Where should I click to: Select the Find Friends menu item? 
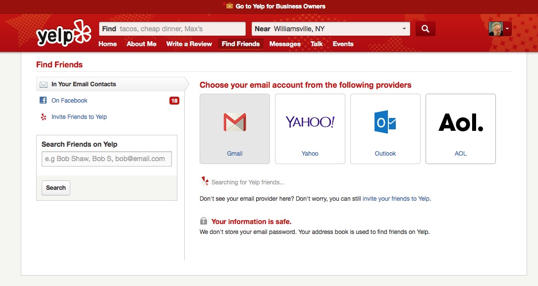[x=241, y=44]
